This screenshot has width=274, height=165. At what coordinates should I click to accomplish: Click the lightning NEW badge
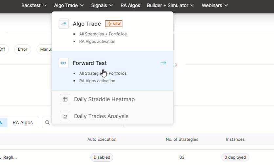point(114,24)
